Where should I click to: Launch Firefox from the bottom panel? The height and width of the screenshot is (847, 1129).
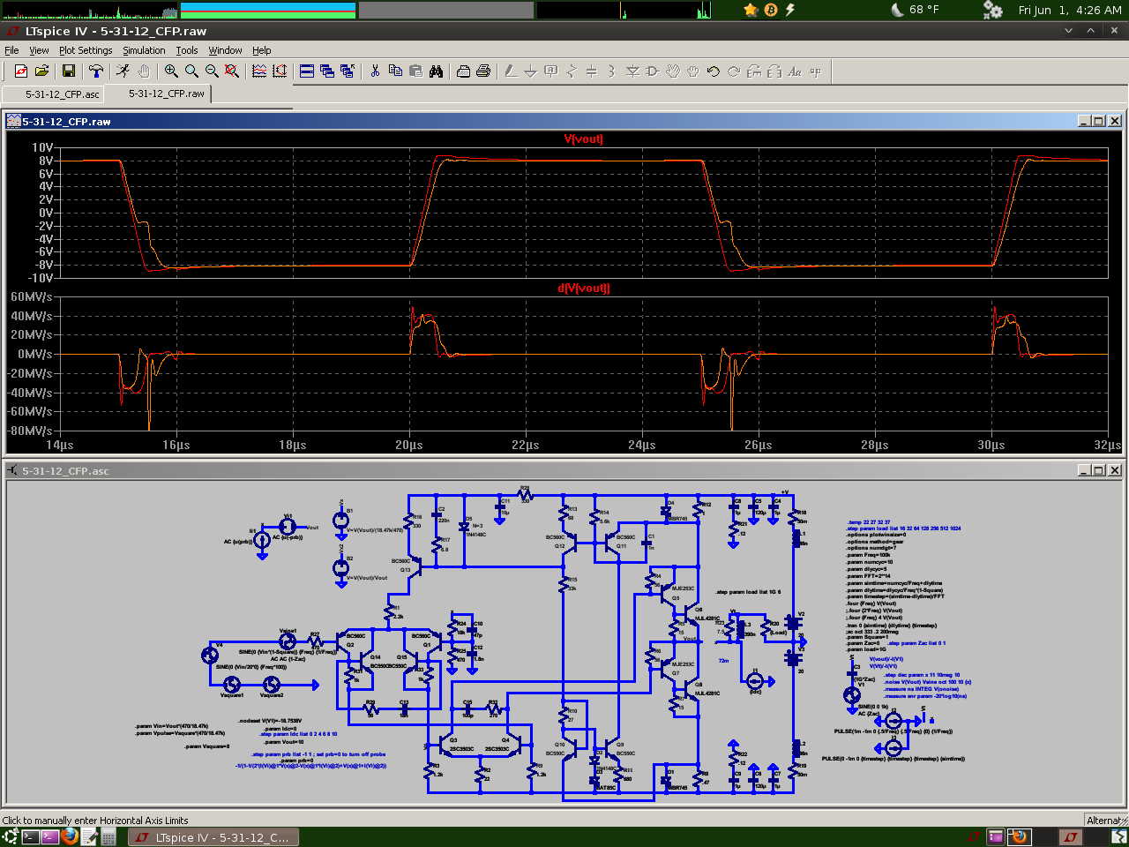70,836
